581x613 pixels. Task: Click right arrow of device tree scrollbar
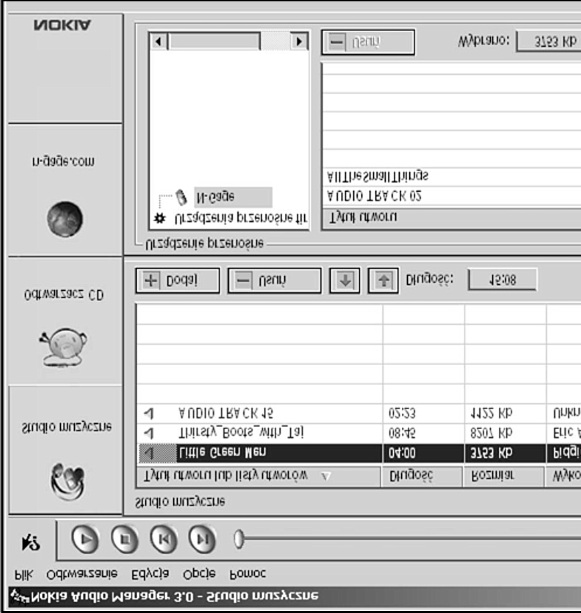pos(300,41)
